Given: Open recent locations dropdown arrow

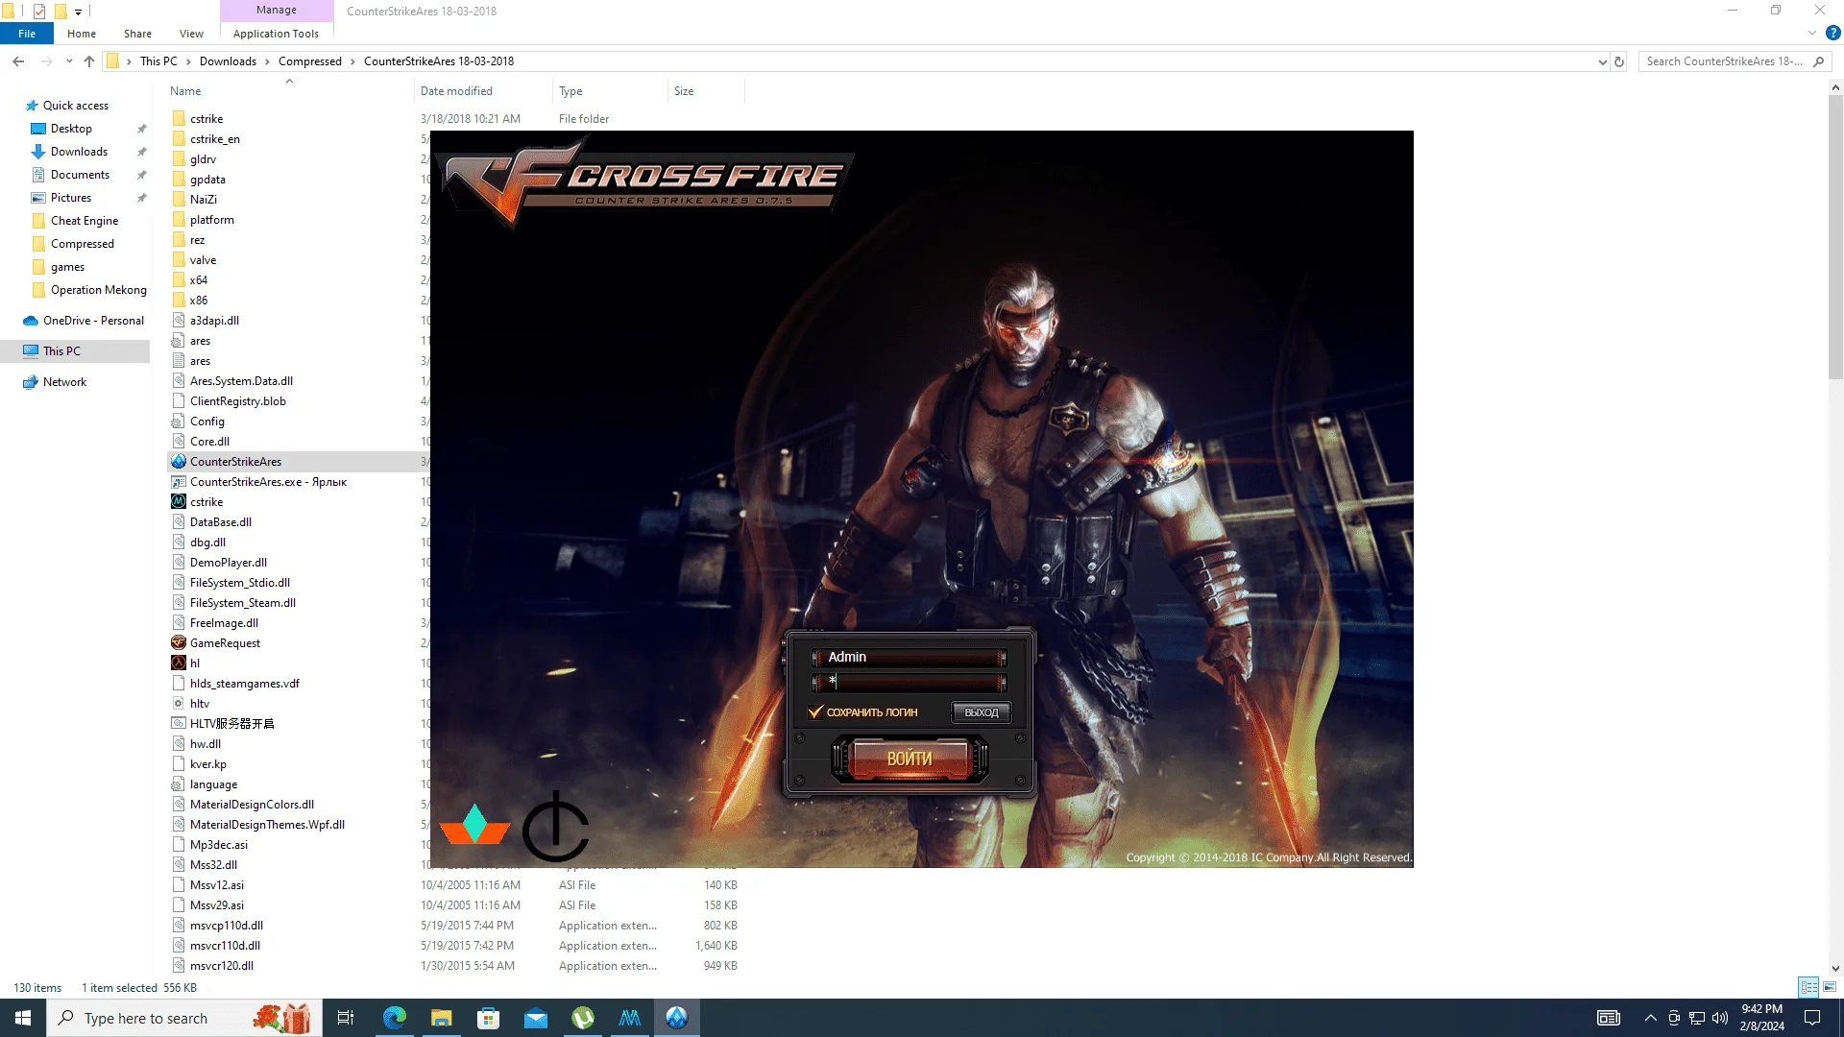Looking at the screenshot, I should pos(69,61).
